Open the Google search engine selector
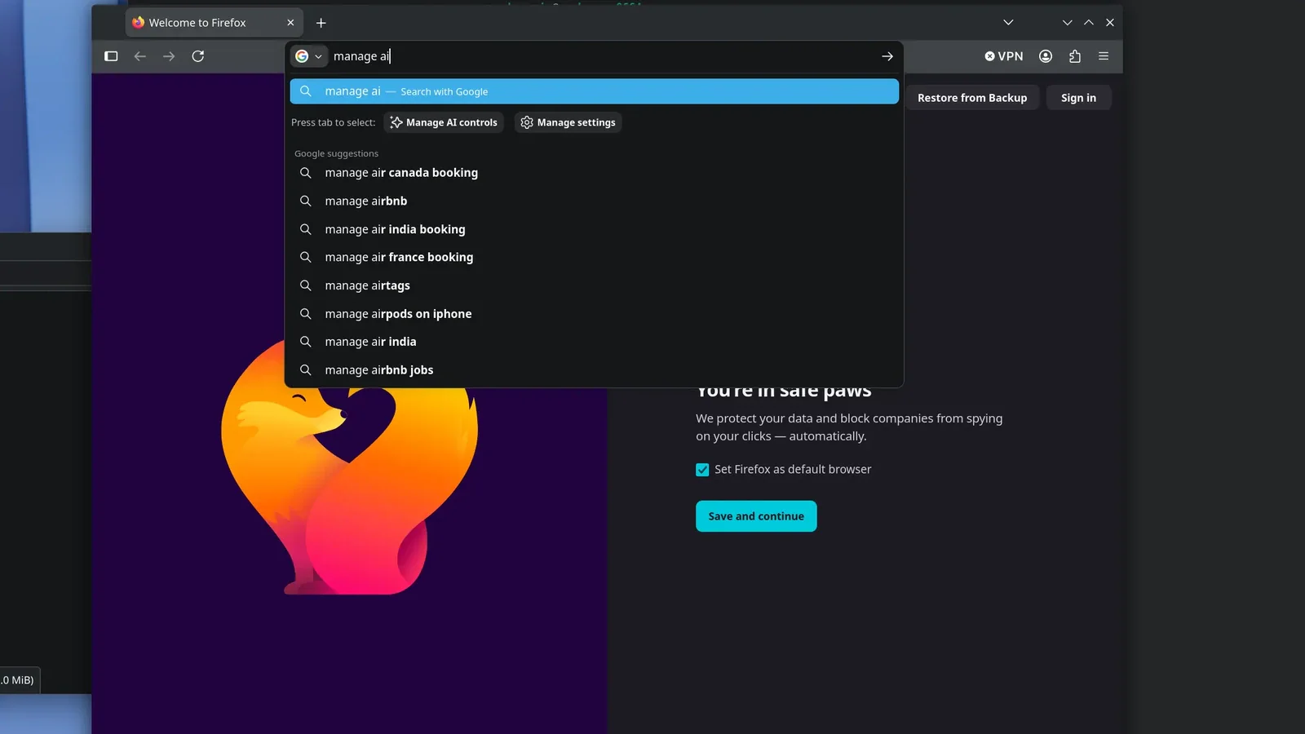This screenshot has width=1305, height=734. click(x=309, y=56)
